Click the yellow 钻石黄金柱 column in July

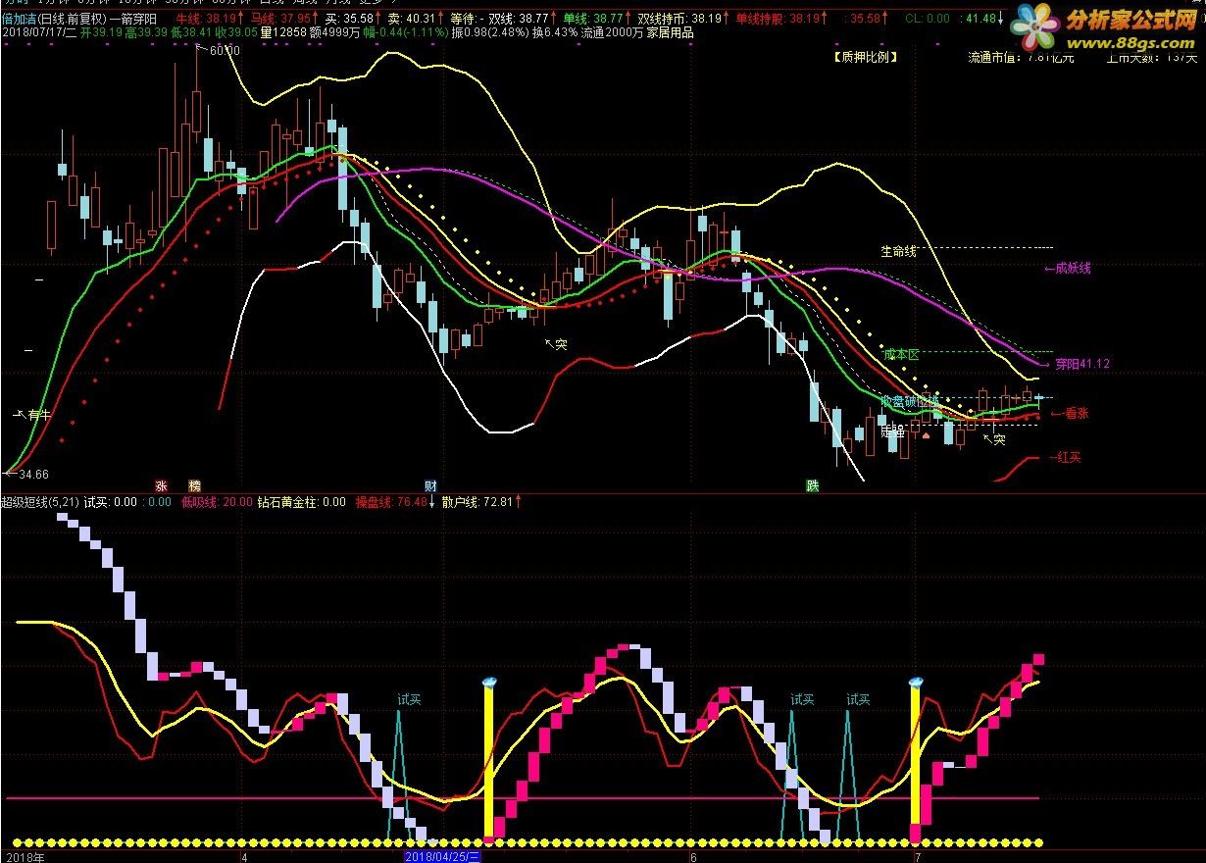tap(918, 756)
